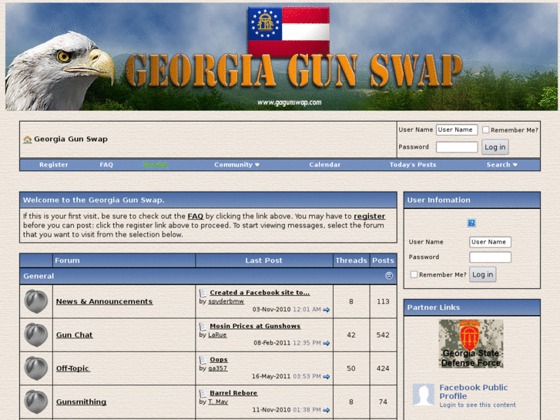The height and width of the screenshot is (420, 560).
Task: Open the Calendar page
Action: [324, 165]
